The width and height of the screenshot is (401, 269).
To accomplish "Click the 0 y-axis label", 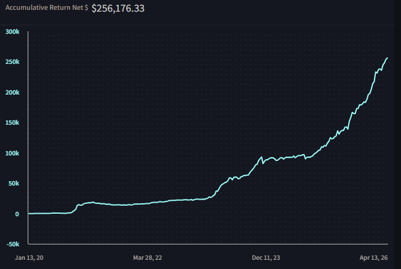I will [17, 214].
